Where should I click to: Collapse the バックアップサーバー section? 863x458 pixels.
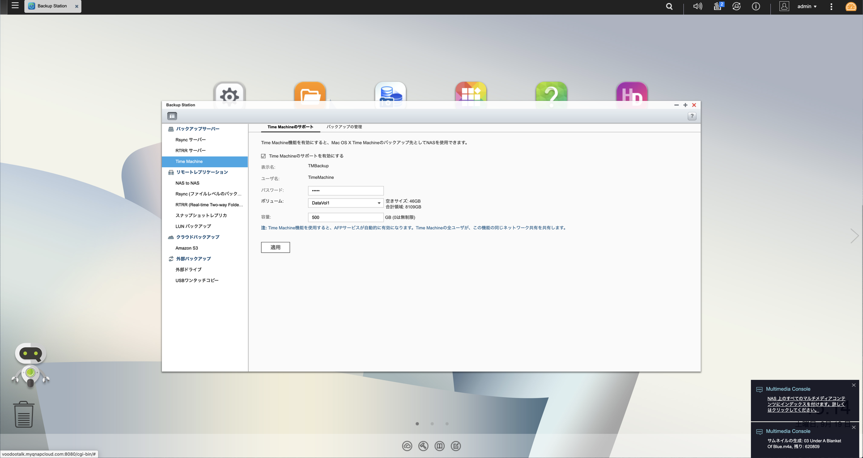(x=197, y=129)
